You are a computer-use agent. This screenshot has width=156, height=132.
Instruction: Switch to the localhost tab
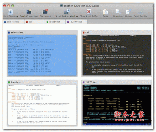55,22
